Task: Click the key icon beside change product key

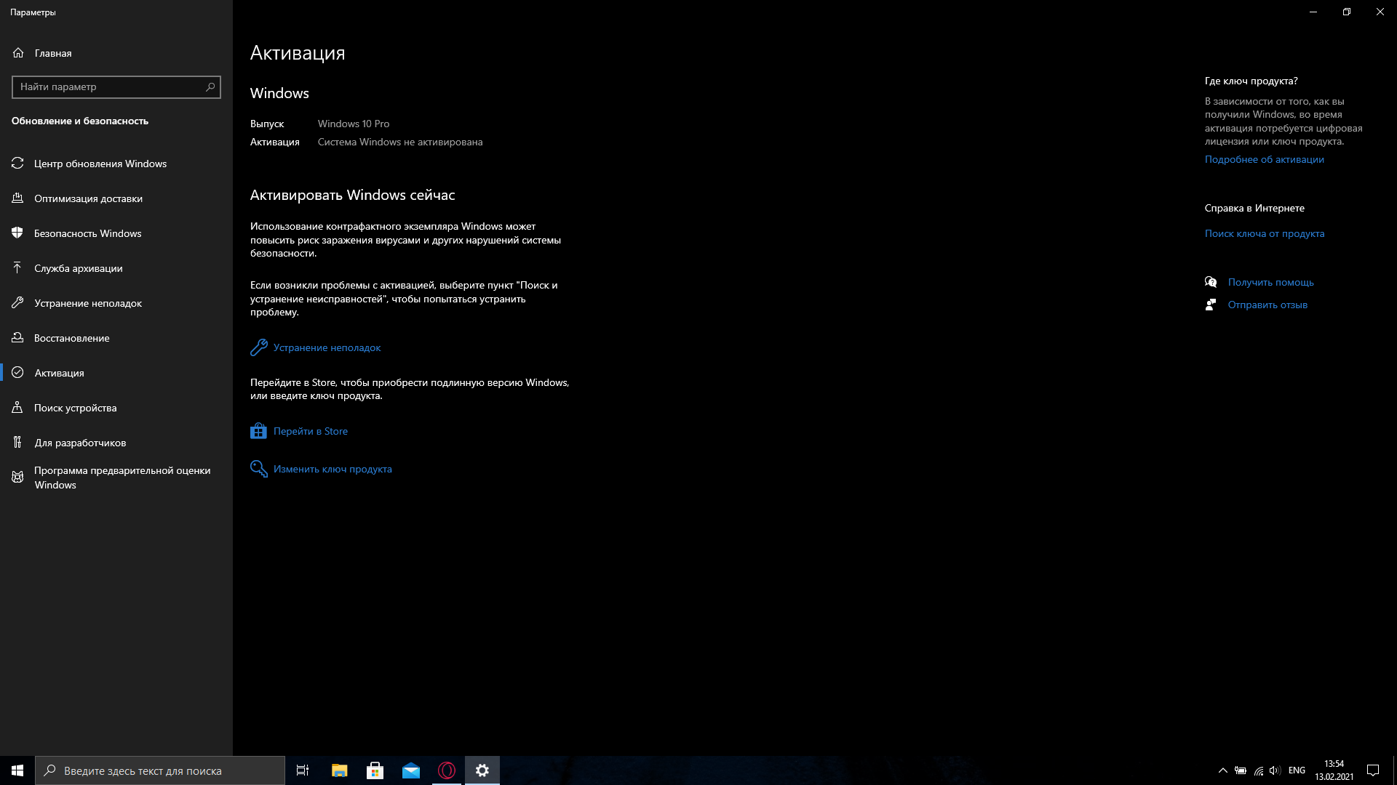Action: 258,469
